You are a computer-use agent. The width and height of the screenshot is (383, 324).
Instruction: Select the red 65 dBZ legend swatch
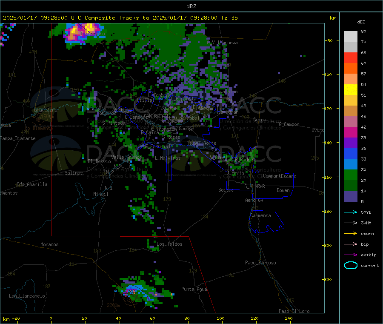tap(351, 57)
